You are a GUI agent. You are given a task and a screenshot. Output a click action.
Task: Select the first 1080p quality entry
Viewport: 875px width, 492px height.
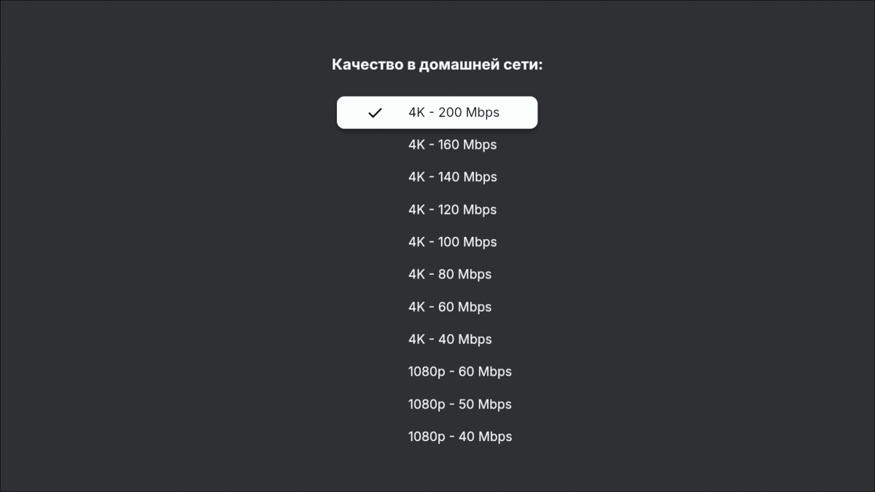coord(459,371)
